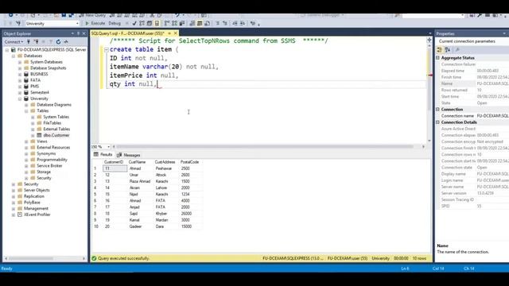509x286 pixels.
Task: Expand the Views folder
Action: coord(26,141)
